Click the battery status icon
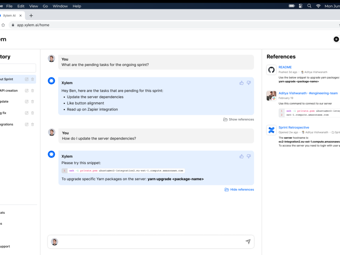340x255 pixels. click(x=292, y=6)
